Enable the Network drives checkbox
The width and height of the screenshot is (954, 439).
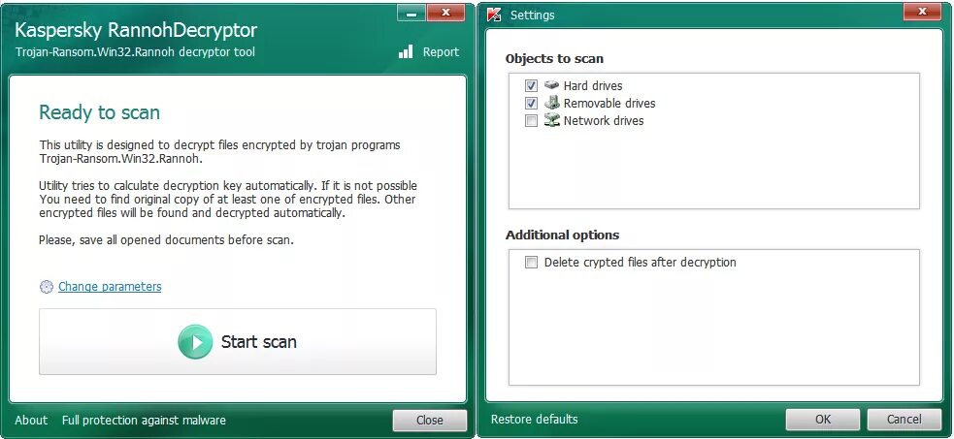[531, 121]
